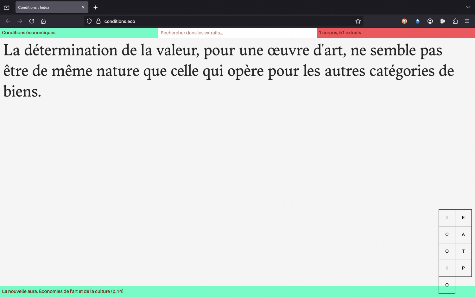Open the tracking protection shield panel
The height and width of the screenshot is (297, 475).
[89, 21]
